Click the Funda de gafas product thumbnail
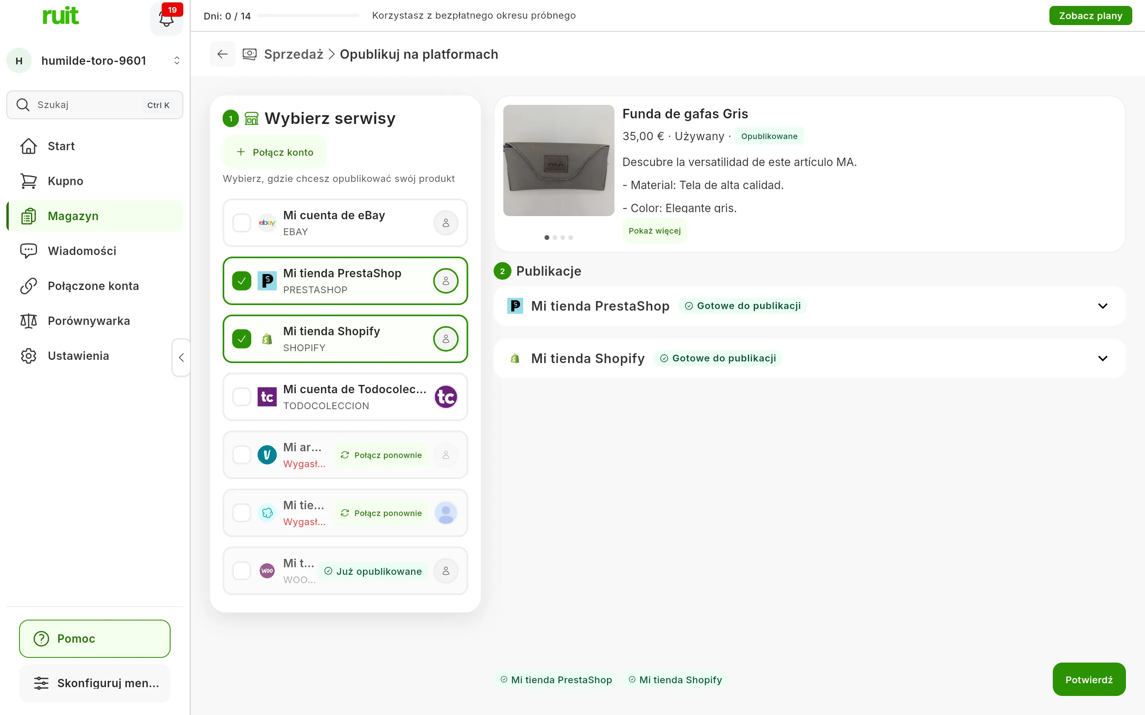Screen dimensions: 1145x715 coord(558,160)
